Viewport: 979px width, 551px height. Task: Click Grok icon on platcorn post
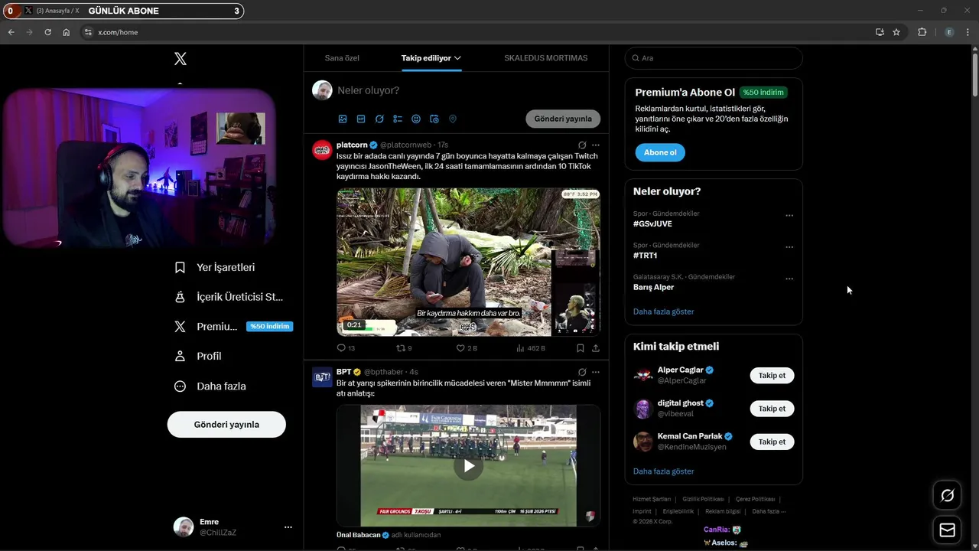click(582, 145)
